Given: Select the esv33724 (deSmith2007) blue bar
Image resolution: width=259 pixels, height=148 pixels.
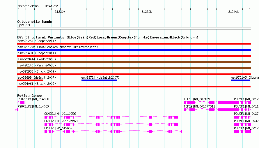Looking at the screenshot, I should [x=99, y=80].
